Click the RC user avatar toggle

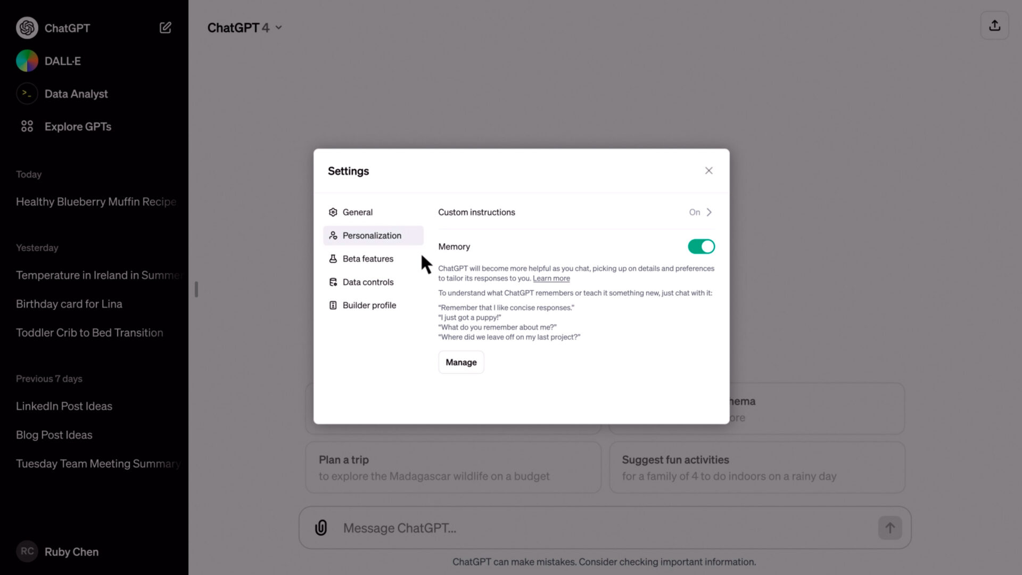(x=27, y=551)
